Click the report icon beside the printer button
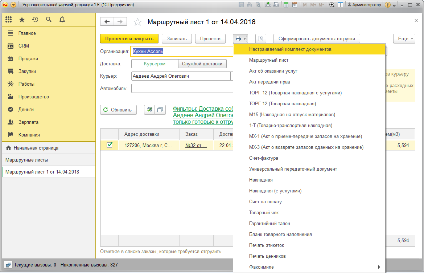 (x=261, y=39)
